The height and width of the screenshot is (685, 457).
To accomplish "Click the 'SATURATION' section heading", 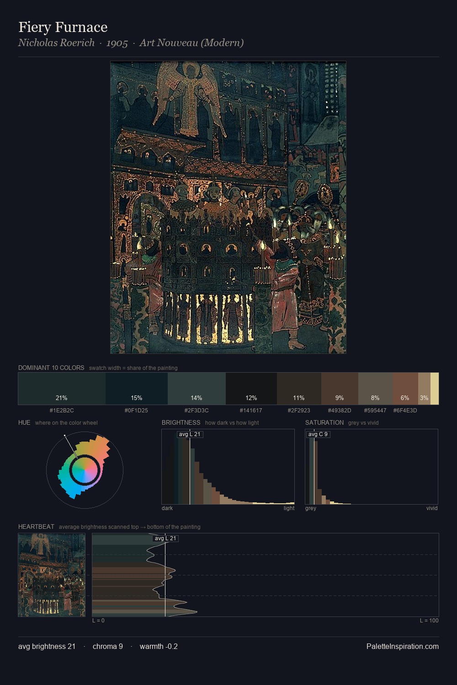I will tap(324, 422).
